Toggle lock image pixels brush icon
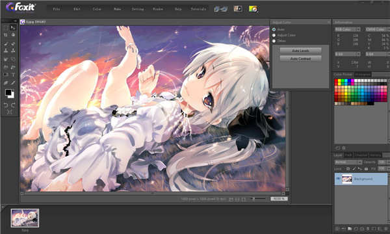This screenshot has width=390, height=234. [x=354, y=169]
